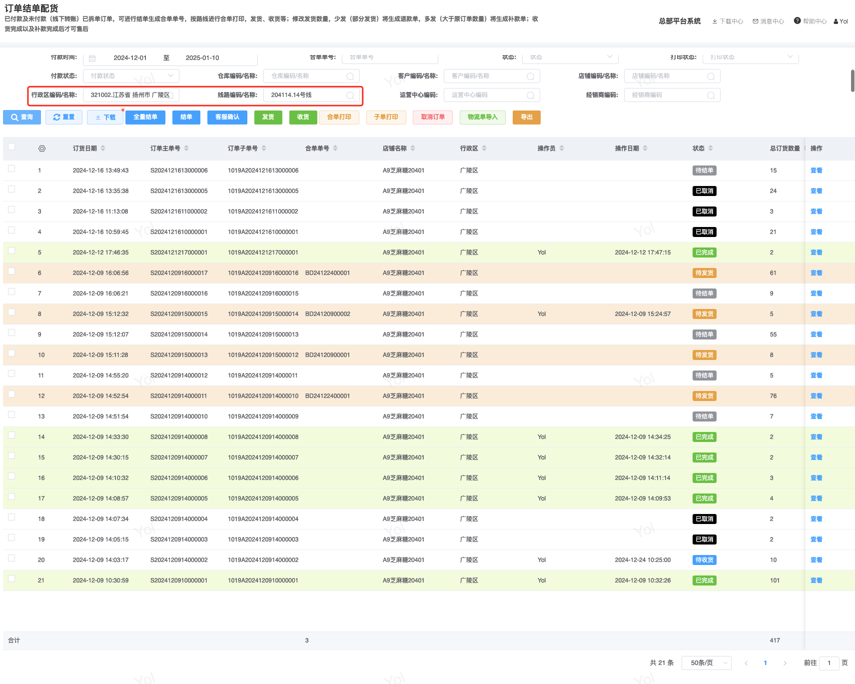Viewport: 855px width, 684px height.
Task: Sort by order date column arrows
Action: (x=103, y=148)
